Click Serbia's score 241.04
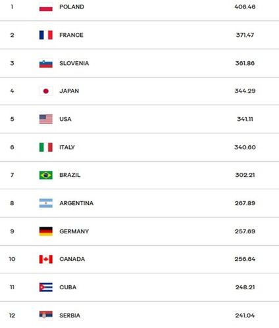Image resolution: width=279 pixels, height=328 pixels. pos(245,316)
